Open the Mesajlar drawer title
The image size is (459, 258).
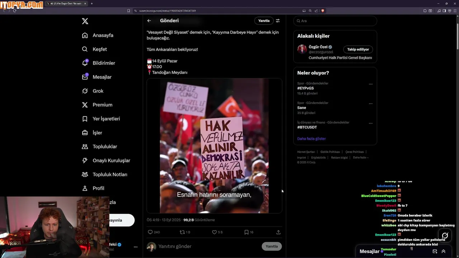click(x=369, y=252)
